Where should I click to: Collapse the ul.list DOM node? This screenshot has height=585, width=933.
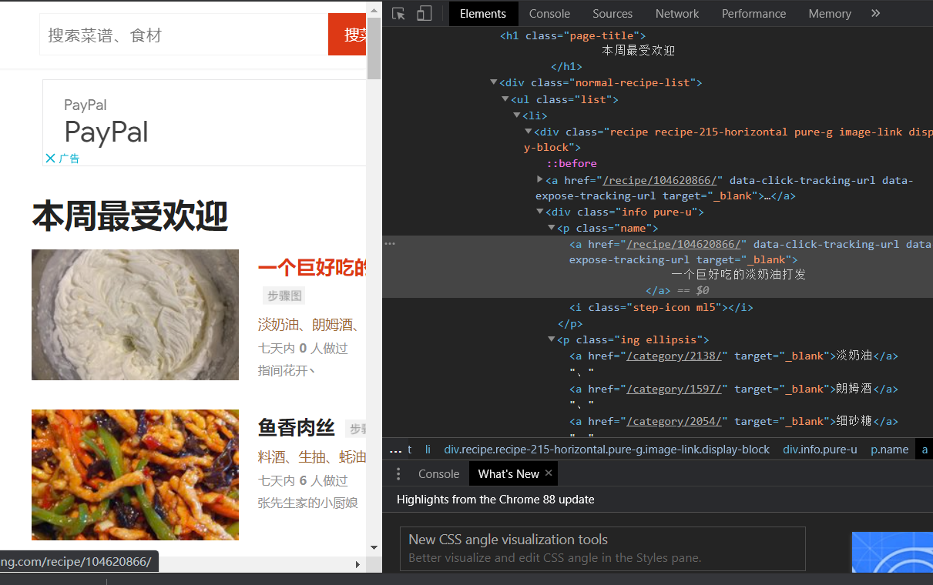coord(505,99)
